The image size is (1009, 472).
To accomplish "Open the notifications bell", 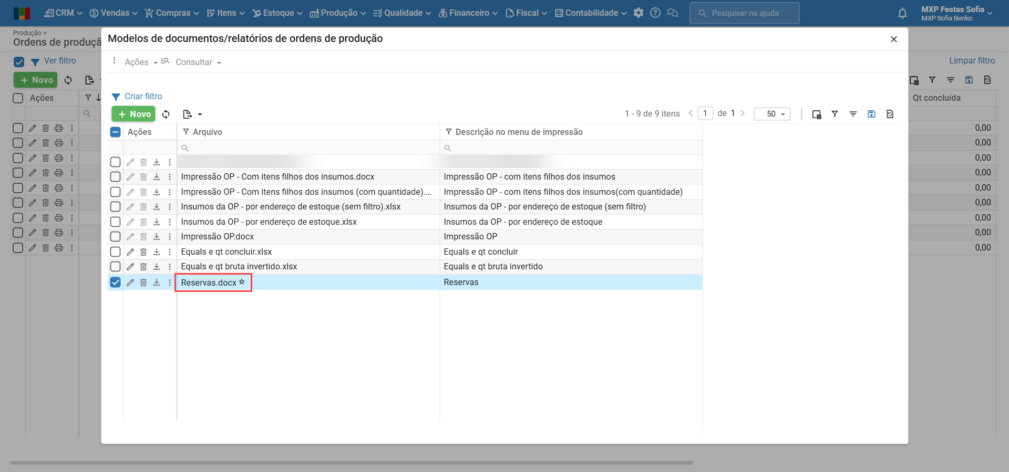I will click(902, 13).
